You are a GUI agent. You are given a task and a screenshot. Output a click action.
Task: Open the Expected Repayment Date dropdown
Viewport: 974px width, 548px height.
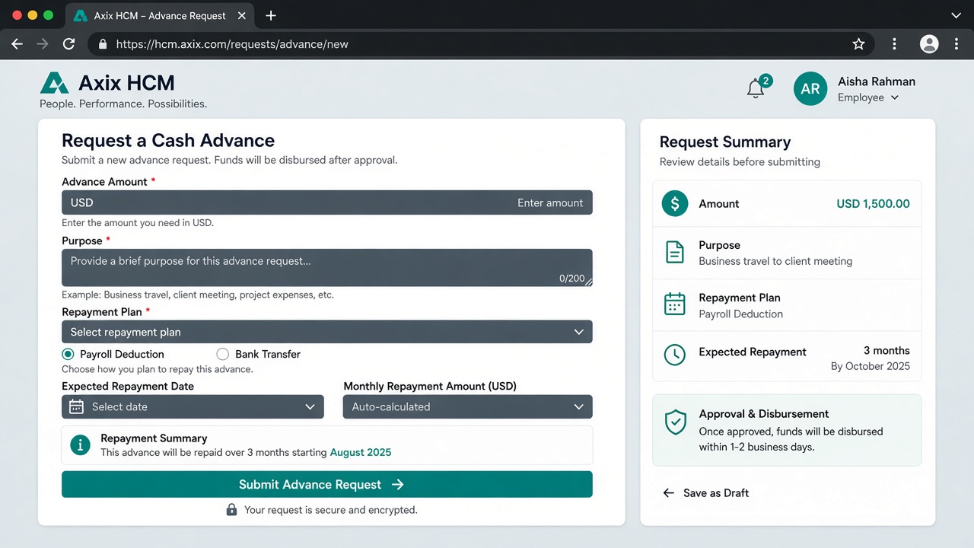pos(193,406)
